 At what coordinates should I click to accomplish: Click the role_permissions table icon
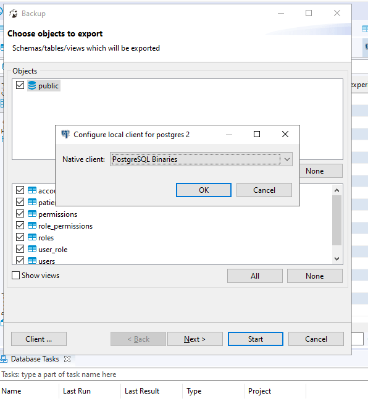coord(32,226)
